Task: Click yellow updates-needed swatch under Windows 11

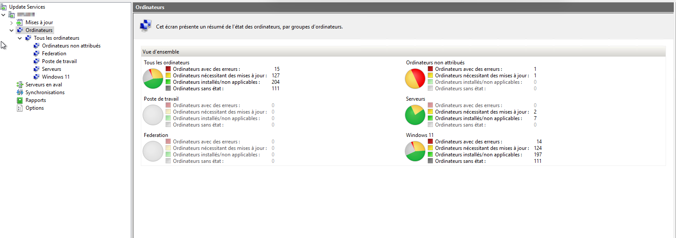Action: (430, 148)
